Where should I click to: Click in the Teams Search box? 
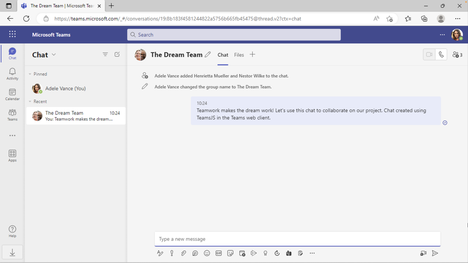pyautogui.click(x=234, y=35)
